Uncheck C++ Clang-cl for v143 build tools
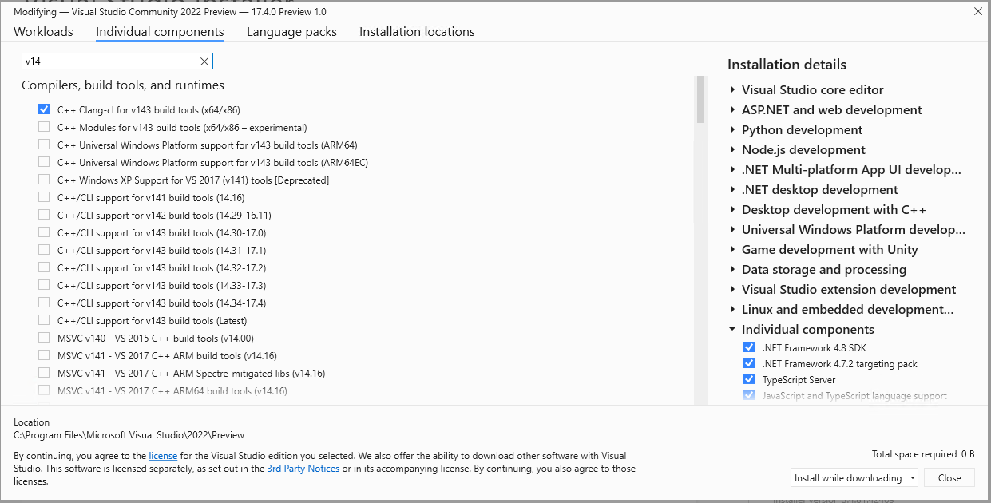Image resolution: width=991 pixels, height=503 pixels. [x=44, y=109]
